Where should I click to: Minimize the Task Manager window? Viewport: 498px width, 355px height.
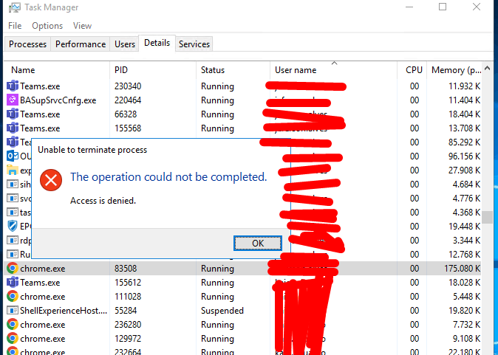409,7
